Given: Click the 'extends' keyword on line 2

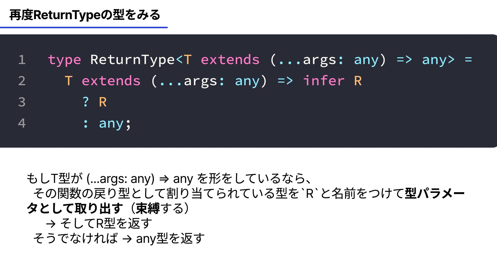Looking at the screenshot, I should pyautogui.click(x=111, y=81).
